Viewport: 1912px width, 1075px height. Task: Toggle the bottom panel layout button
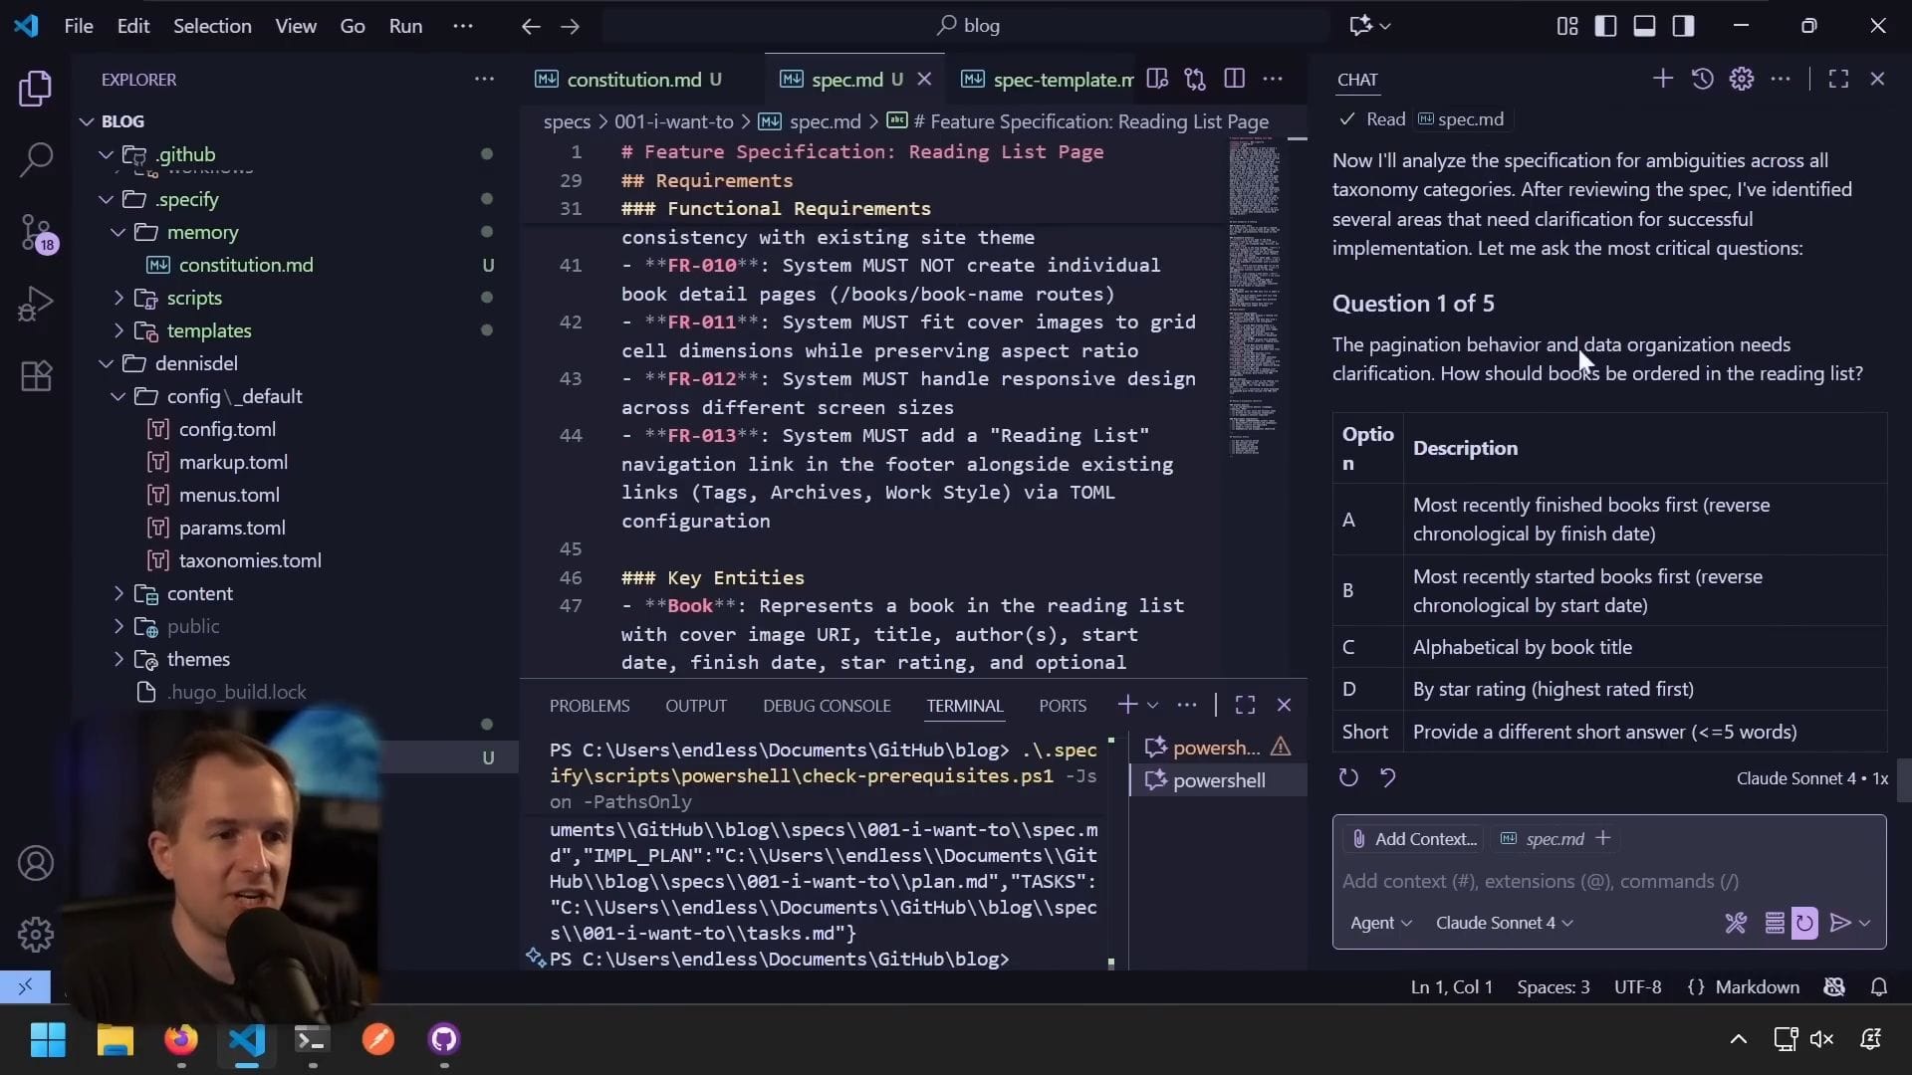pyautogui.click(x=1644, y=26)
